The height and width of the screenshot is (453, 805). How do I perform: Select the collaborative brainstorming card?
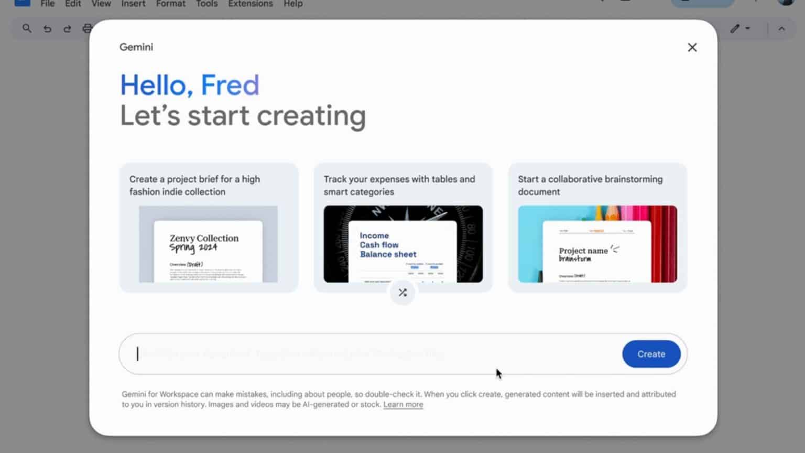pos(597,227)
